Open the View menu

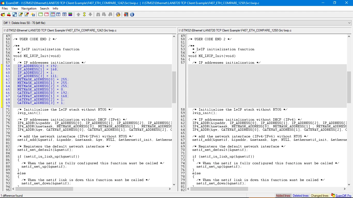[14, 9]
